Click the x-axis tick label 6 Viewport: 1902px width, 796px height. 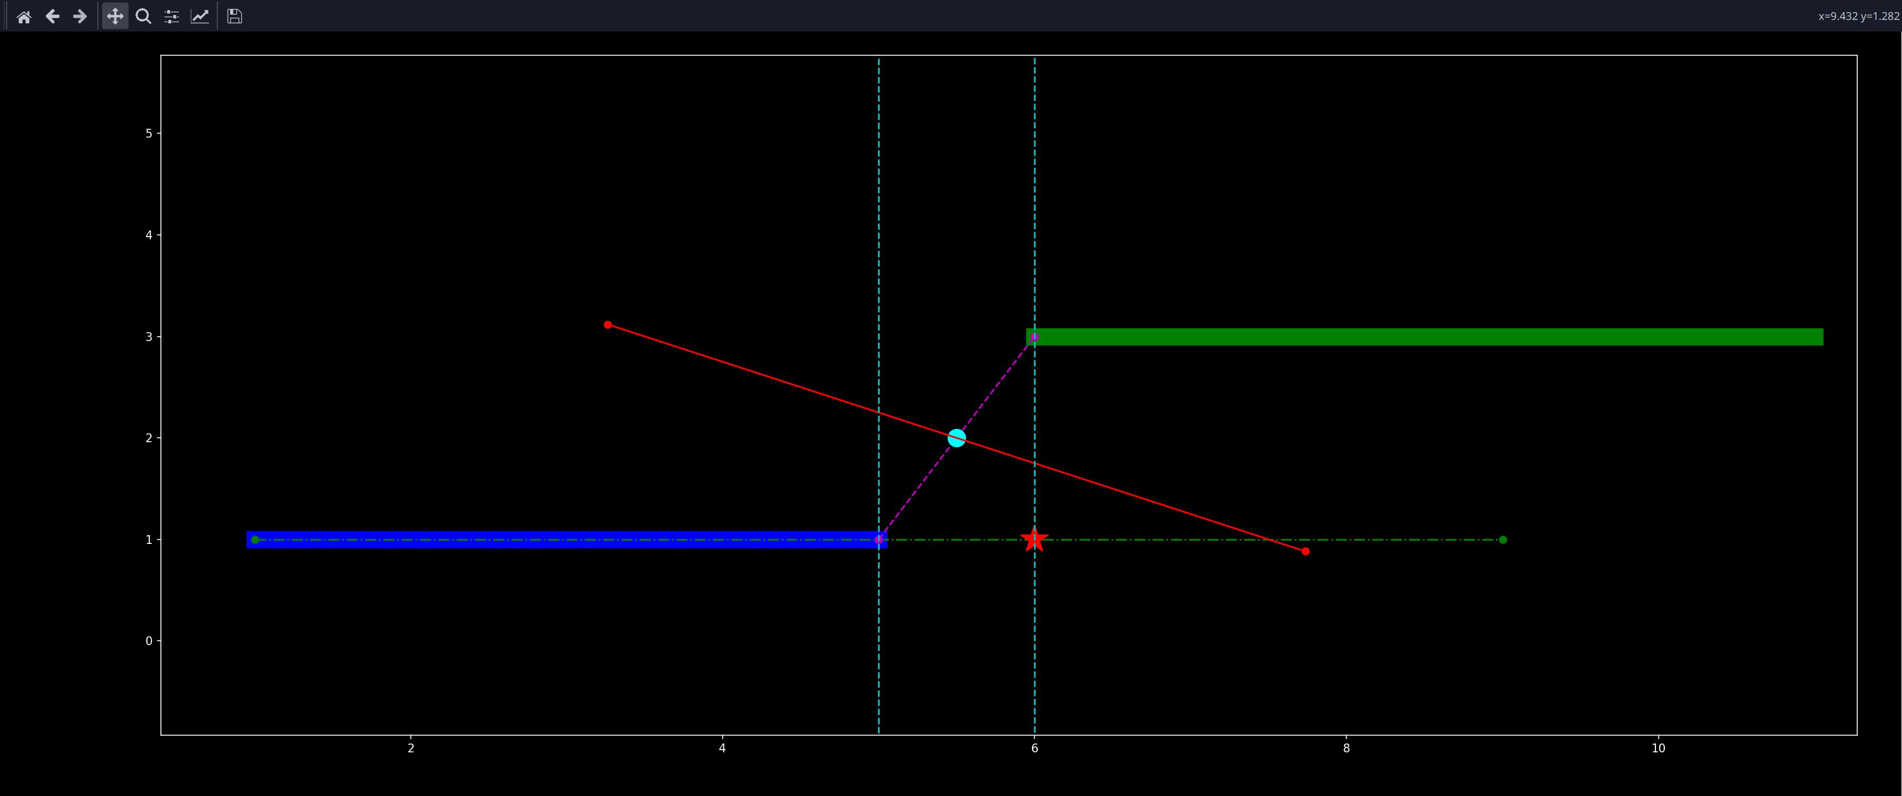pyautogui.click(x=1034, y=748)
